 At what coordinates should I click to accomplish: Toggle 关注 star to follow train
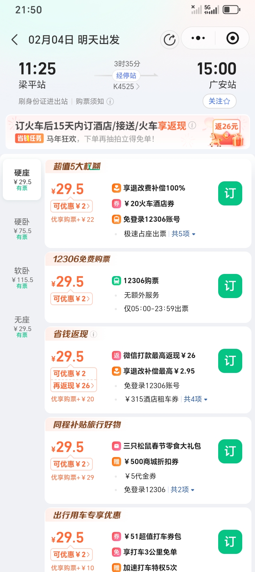(x=219, y=101)
